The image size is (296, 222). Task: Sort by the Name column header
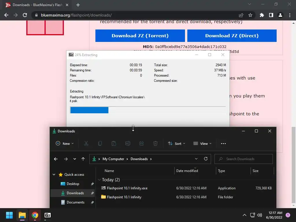click(x=109, y=171)
